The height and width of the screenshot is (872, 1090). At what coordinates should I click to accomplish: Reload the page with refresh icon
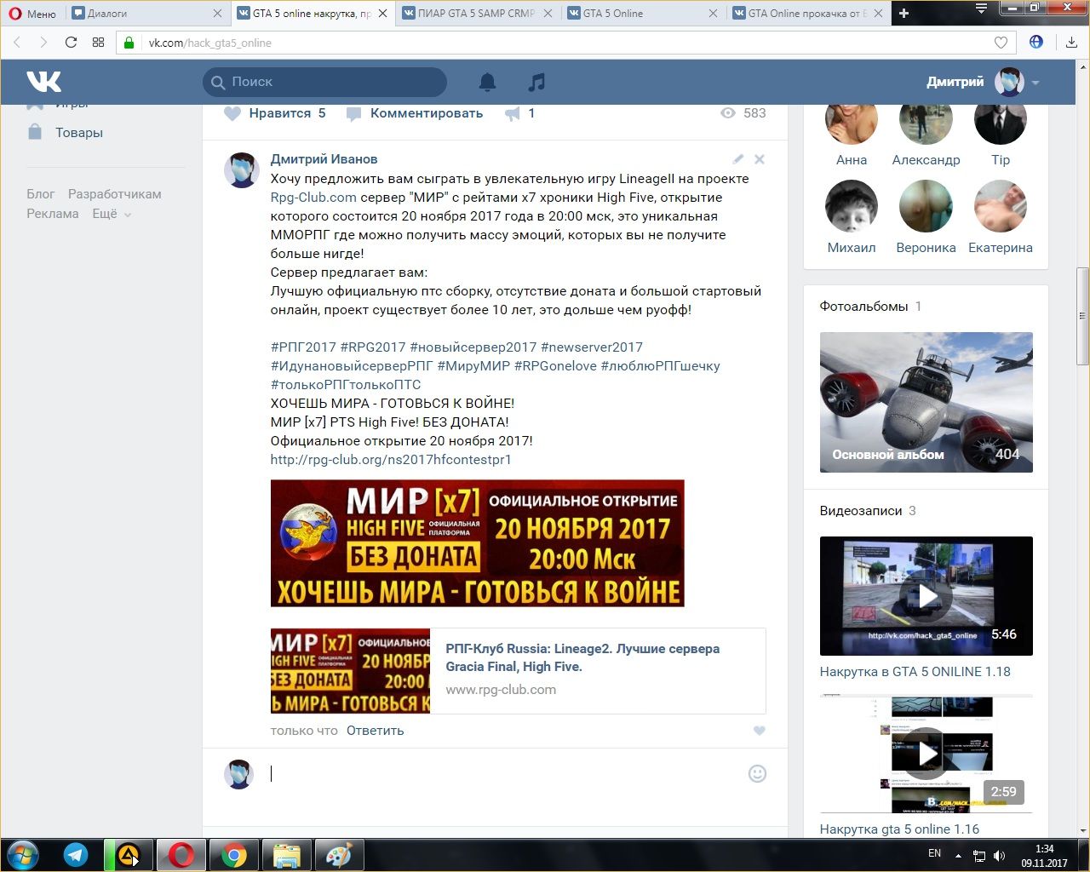coord(72,42)
